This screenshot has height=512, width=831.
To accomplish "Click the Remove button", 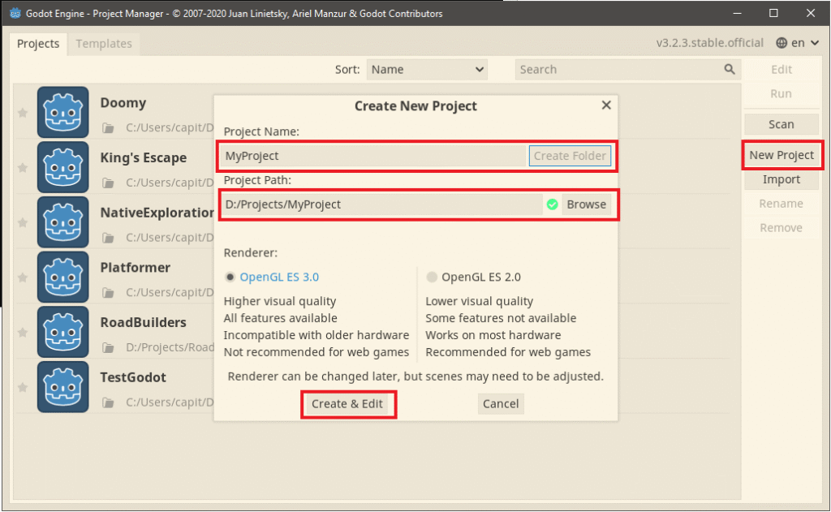I will tap(781, 228).
